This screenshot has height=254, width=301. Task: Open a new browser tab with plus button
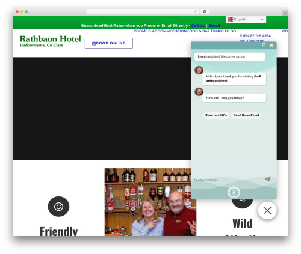[285, 13]
